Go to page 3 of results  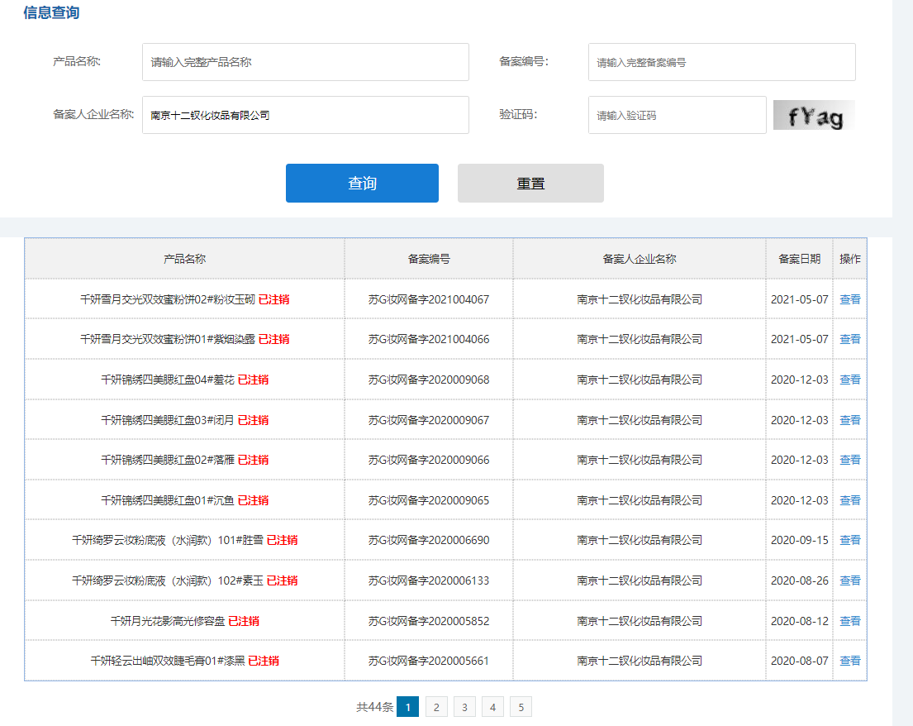point(464,707)
